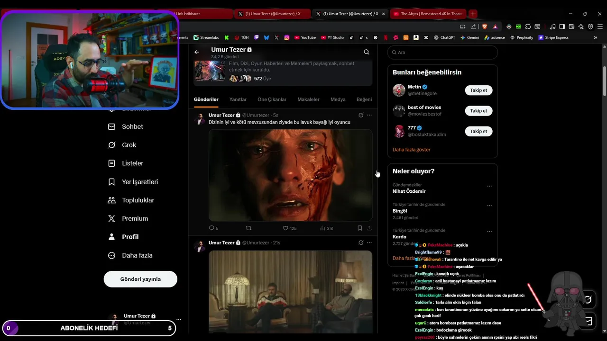Click the Ara search field
607x341 pixels.
pos(442,53)
